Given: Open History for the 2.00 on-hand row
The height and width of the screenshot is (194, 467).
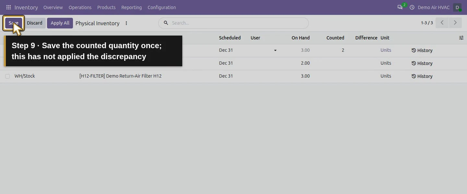Looking at the screenshot, I should [422, 63].
